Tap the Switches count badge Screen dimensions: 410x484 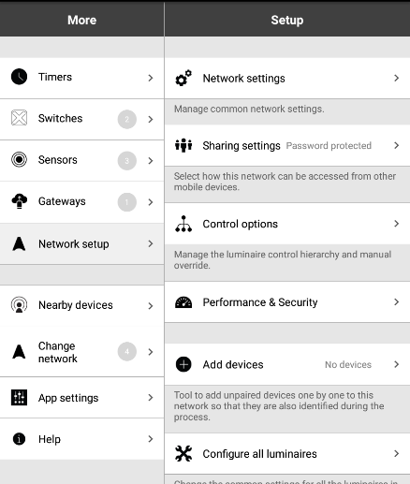(x=127, y=119)
